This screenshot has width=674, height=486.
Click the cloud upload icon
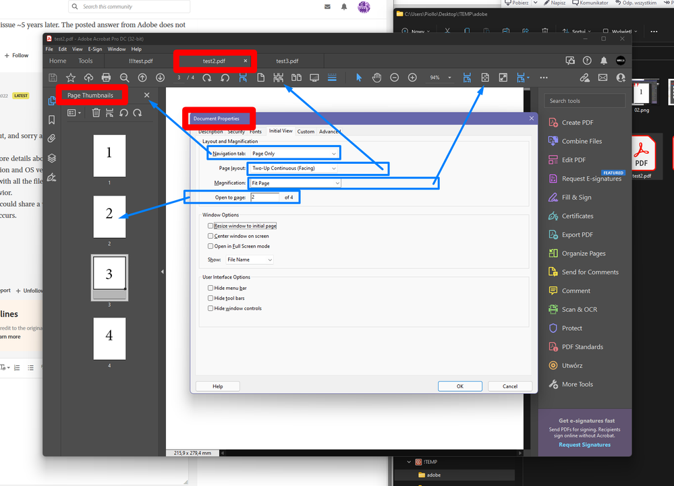88,78
